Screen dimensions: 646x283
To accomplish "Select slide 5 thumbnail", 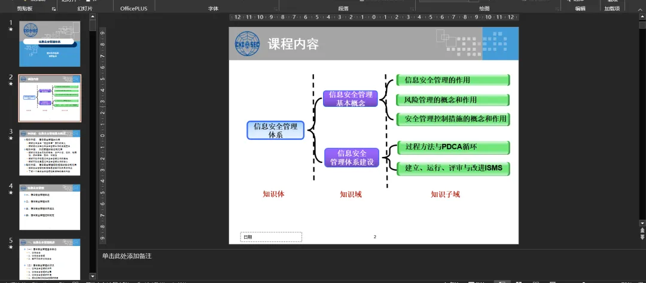I will [x=50, y=259].
